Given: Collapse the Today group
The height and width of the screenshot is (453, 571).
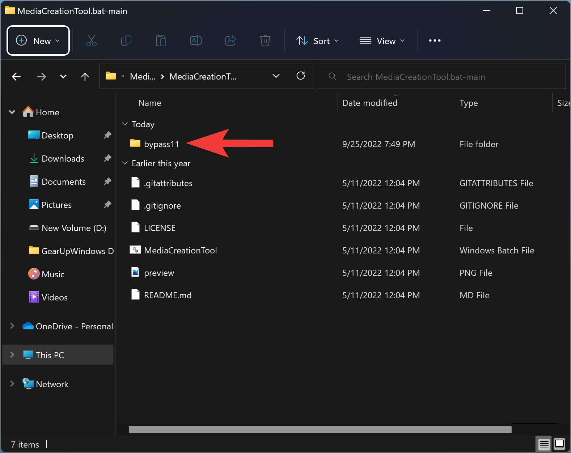Looking at the screenshot, I should 125,124.
